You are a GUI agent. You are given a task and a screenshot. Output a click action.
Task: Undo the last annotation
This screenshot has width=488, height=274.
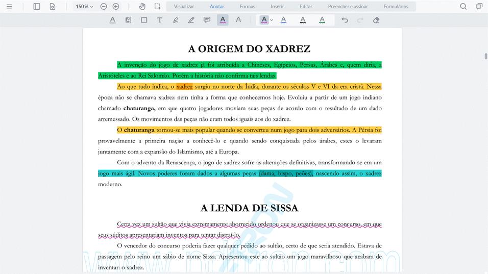coord(345,20)
